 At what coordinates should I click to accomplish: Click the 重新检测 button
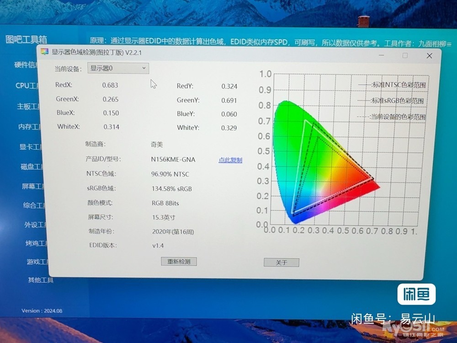coord(179,262)
